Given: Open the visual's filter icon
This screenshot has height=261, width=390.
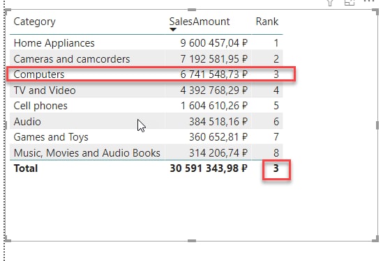Looking at the screenshot, I should tap(330, 2).
